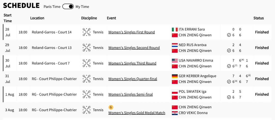Image resolution: width=275 pixels, height=120 pixels.
Task: Open Women's Singles Semi-final link
Action: click(x=130, y=94)
